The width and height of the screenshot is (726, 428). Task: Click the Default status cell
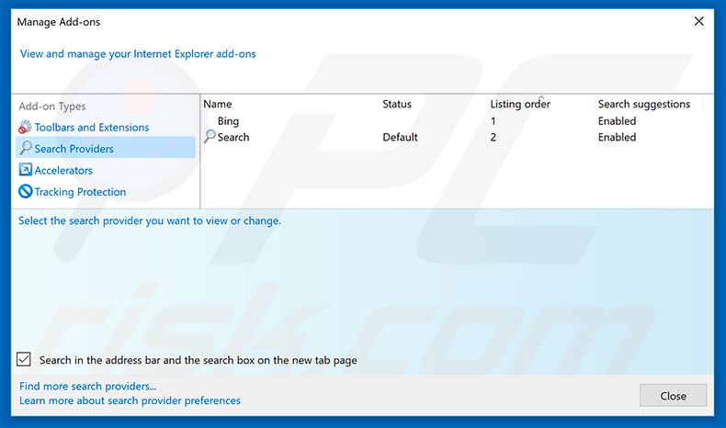point(400,137)
